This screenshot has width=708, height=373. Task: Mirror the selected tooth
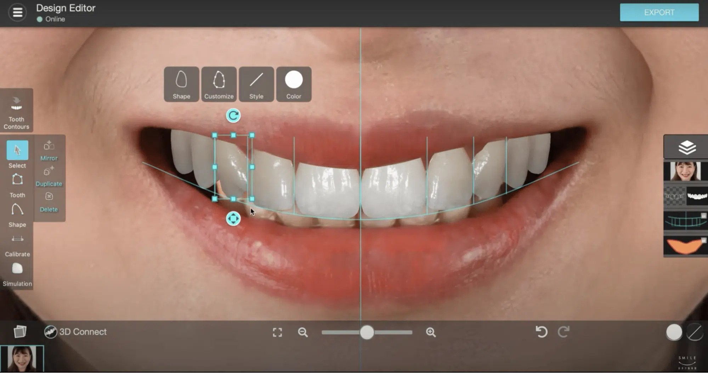click(49, 150)
